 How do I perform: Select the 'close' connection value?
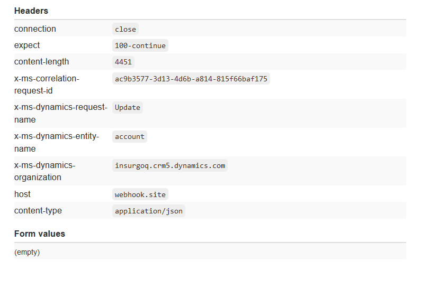point(125,29)
